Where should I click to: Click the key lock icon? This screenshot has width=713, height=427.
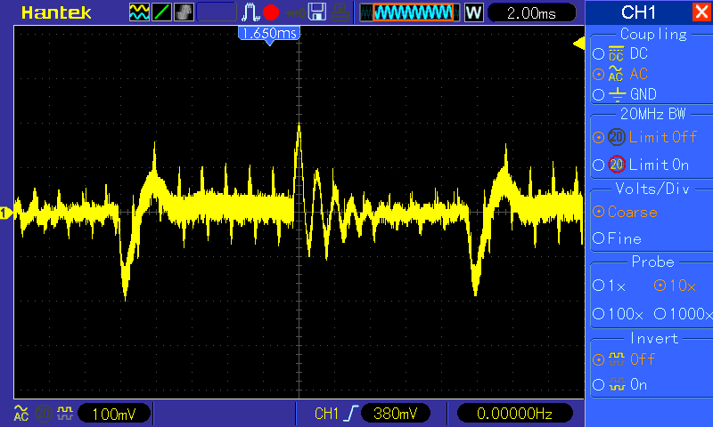coord(296,13)
